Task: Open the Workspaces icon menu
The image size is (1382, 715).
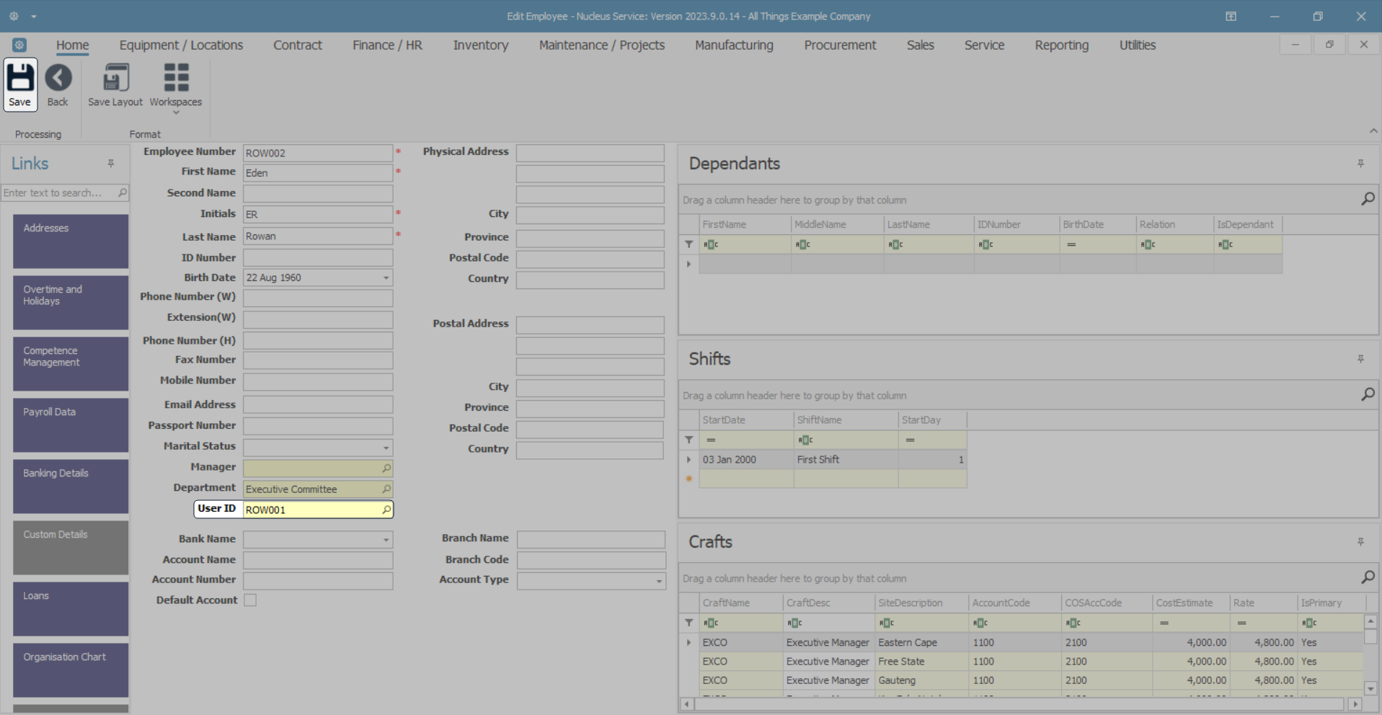Action: [176, 78]
